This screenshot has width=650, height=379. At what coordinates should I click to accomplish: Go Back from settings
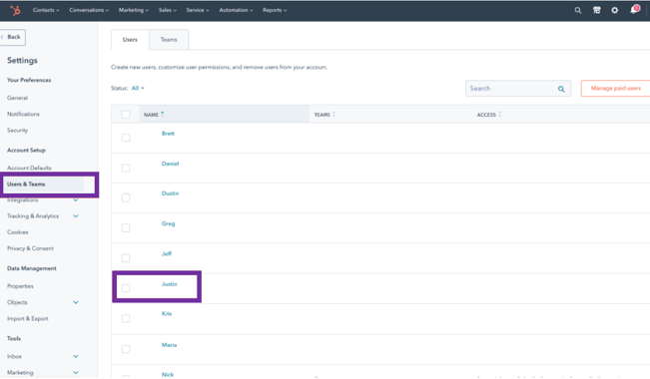[x=12, y=37]
